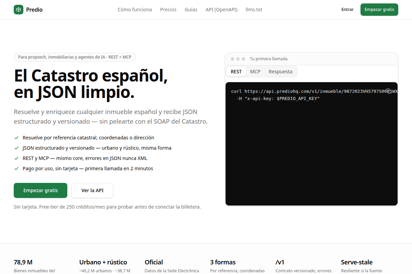The height and width of the screenshot is (274, 412).
Task: Click the header Empezar gratis button
Action: coord(379,10)
